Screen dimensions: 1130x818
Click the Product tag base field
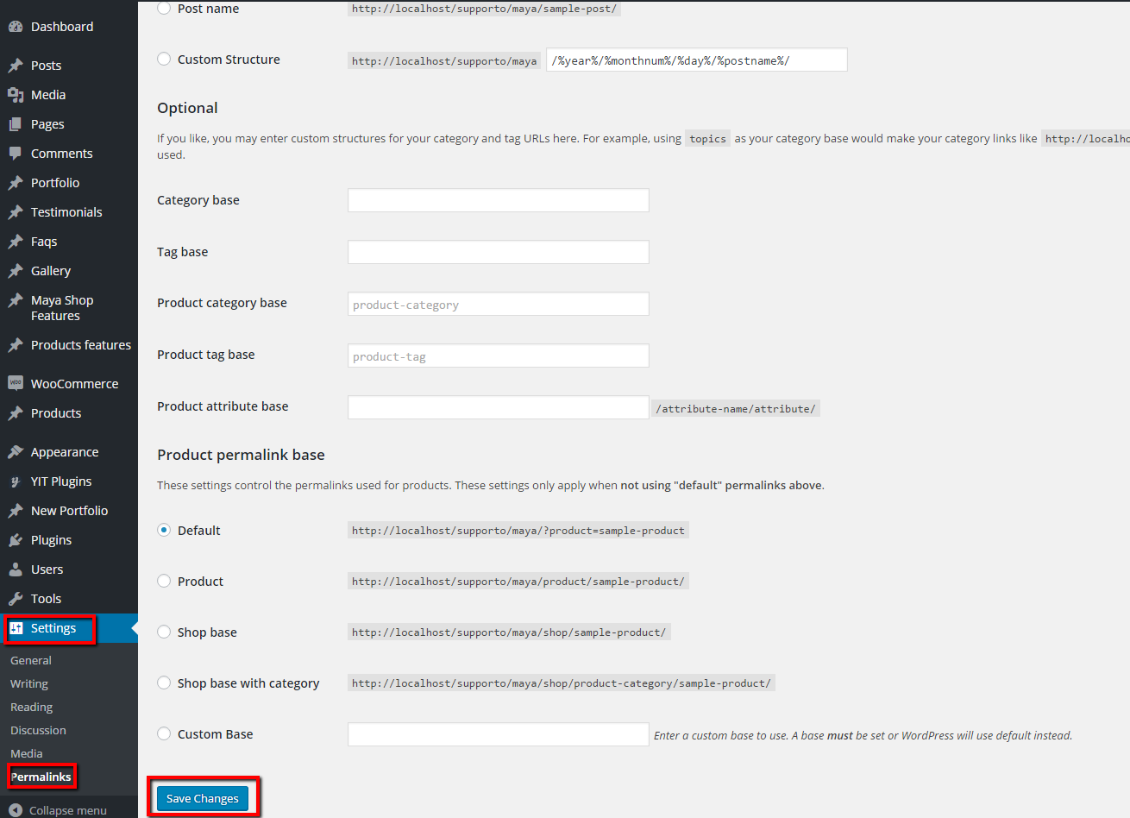point(499,356)
